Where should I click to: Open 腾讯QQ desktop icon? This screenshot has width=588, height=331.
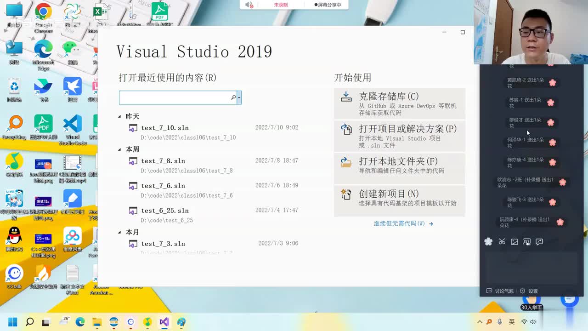(14, 240)
